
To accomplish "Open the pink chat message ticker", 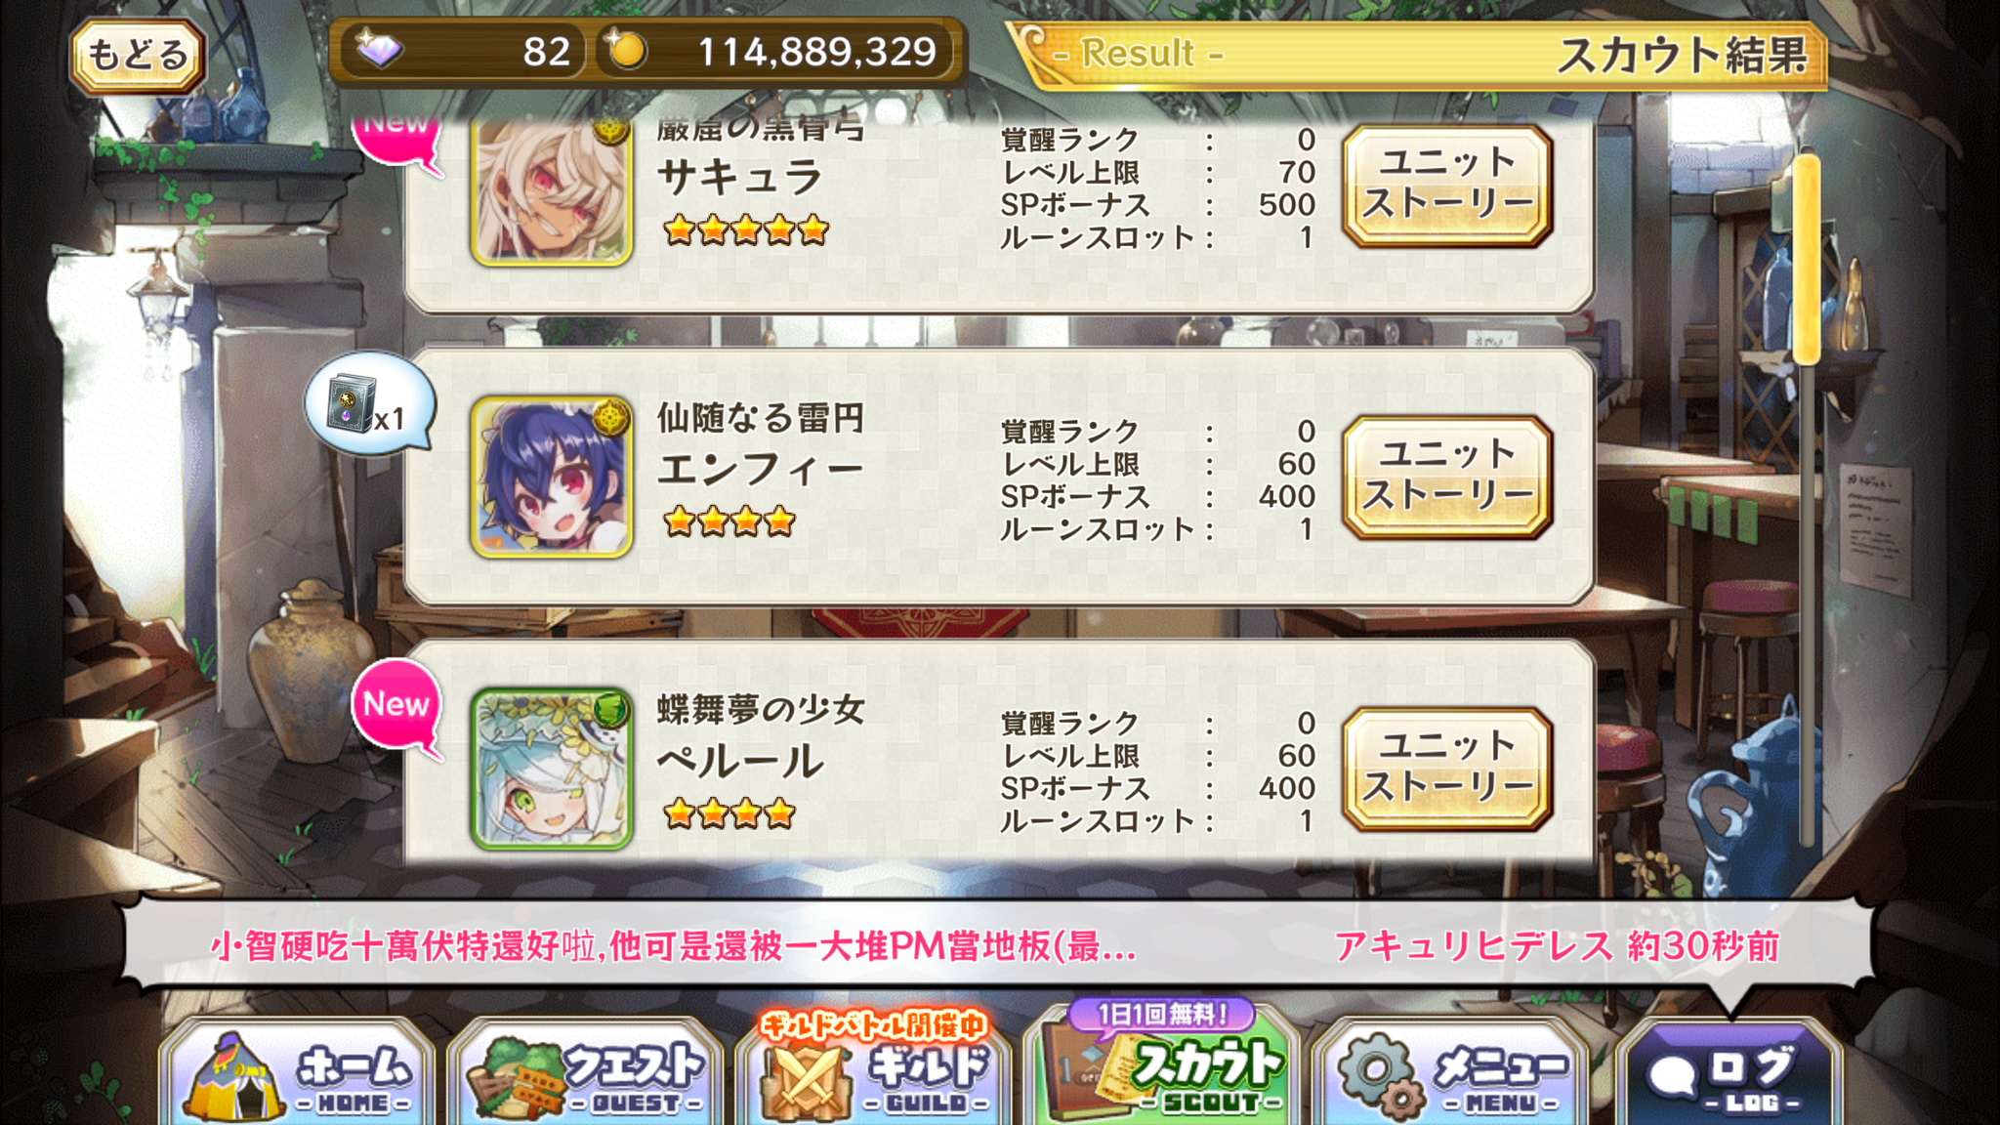I will (996, 945).
